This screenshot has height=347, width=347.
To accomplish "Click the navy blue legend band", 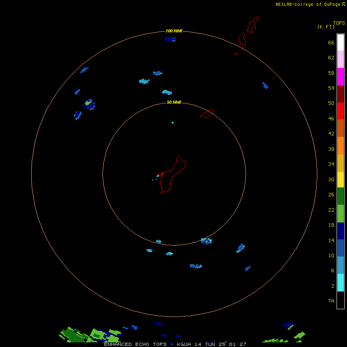I will click(x=340, y=231).
